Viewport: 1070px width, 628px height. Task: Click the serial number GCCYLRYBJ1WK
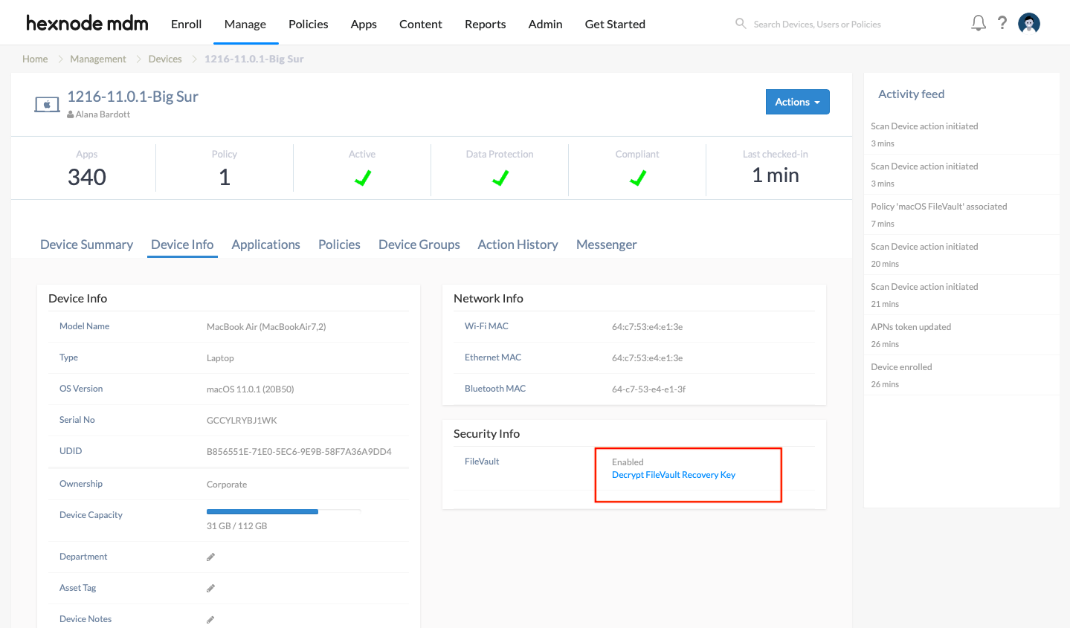[x=242, y=421]
